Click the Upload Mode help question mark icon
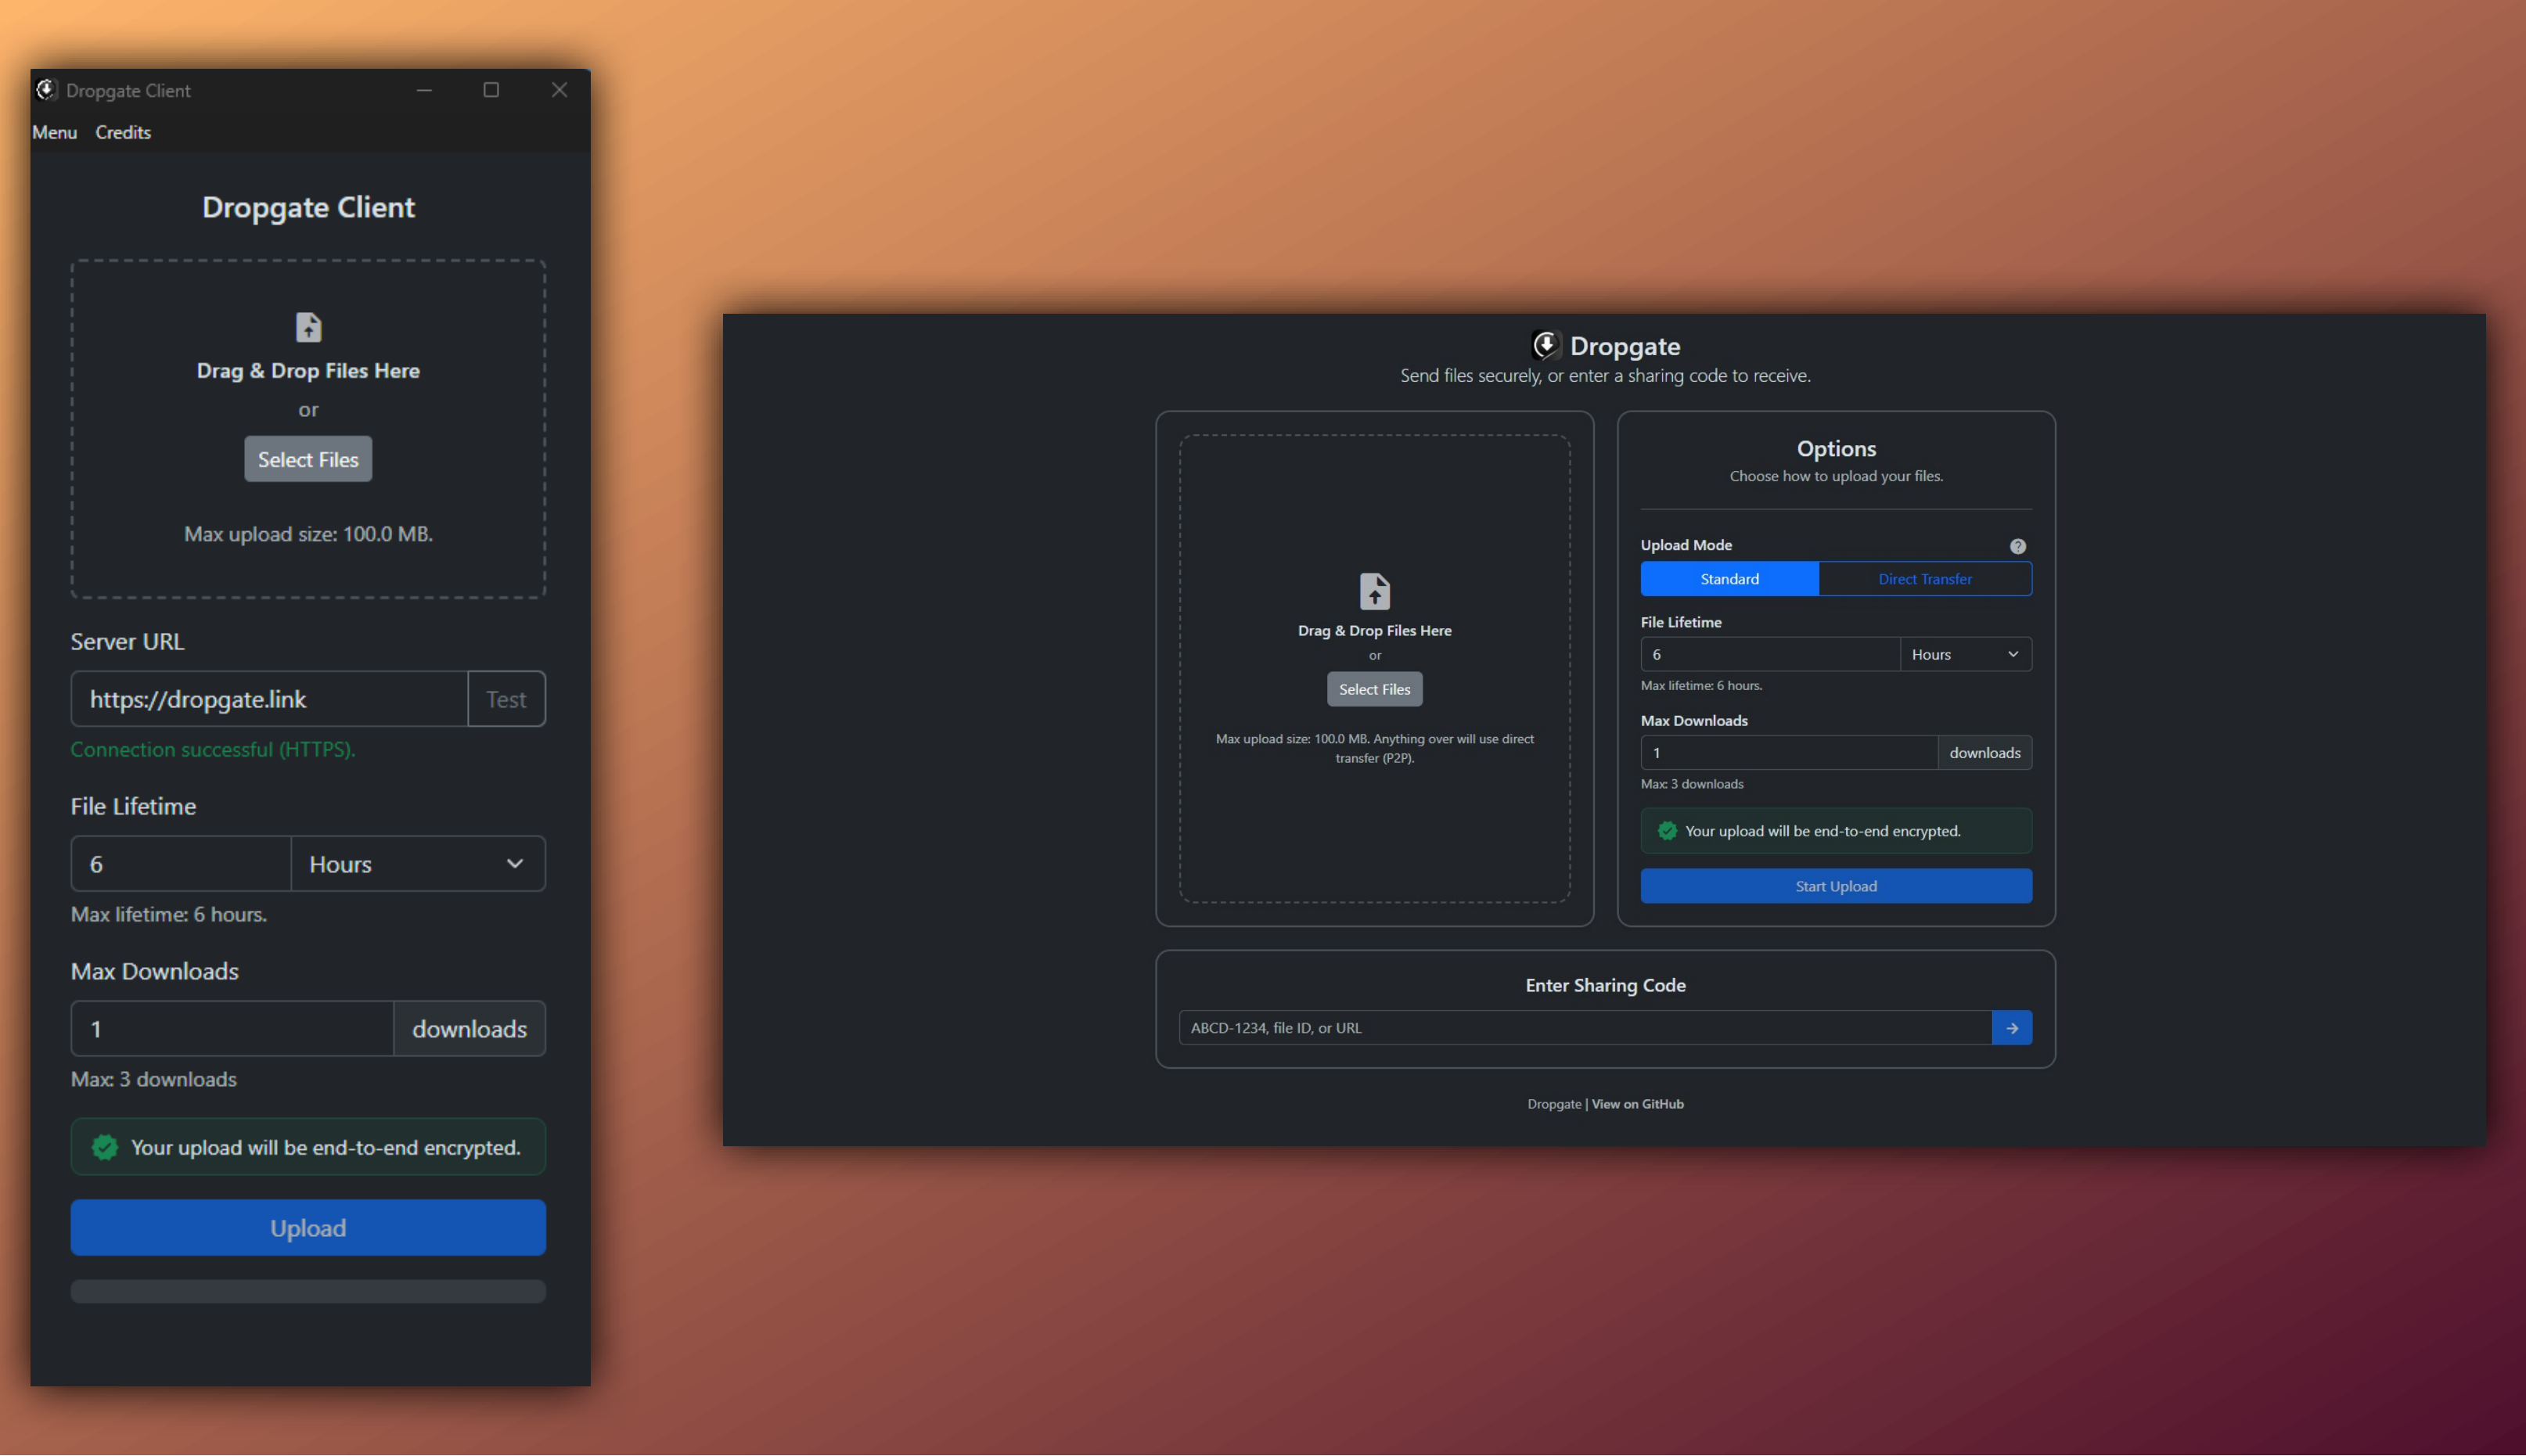 tap(2018, 546)
